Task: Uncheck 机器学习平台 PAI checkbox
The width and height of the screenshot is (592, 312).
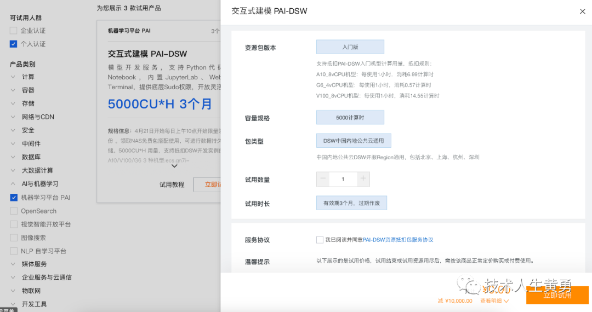Action: coord(14,198)
